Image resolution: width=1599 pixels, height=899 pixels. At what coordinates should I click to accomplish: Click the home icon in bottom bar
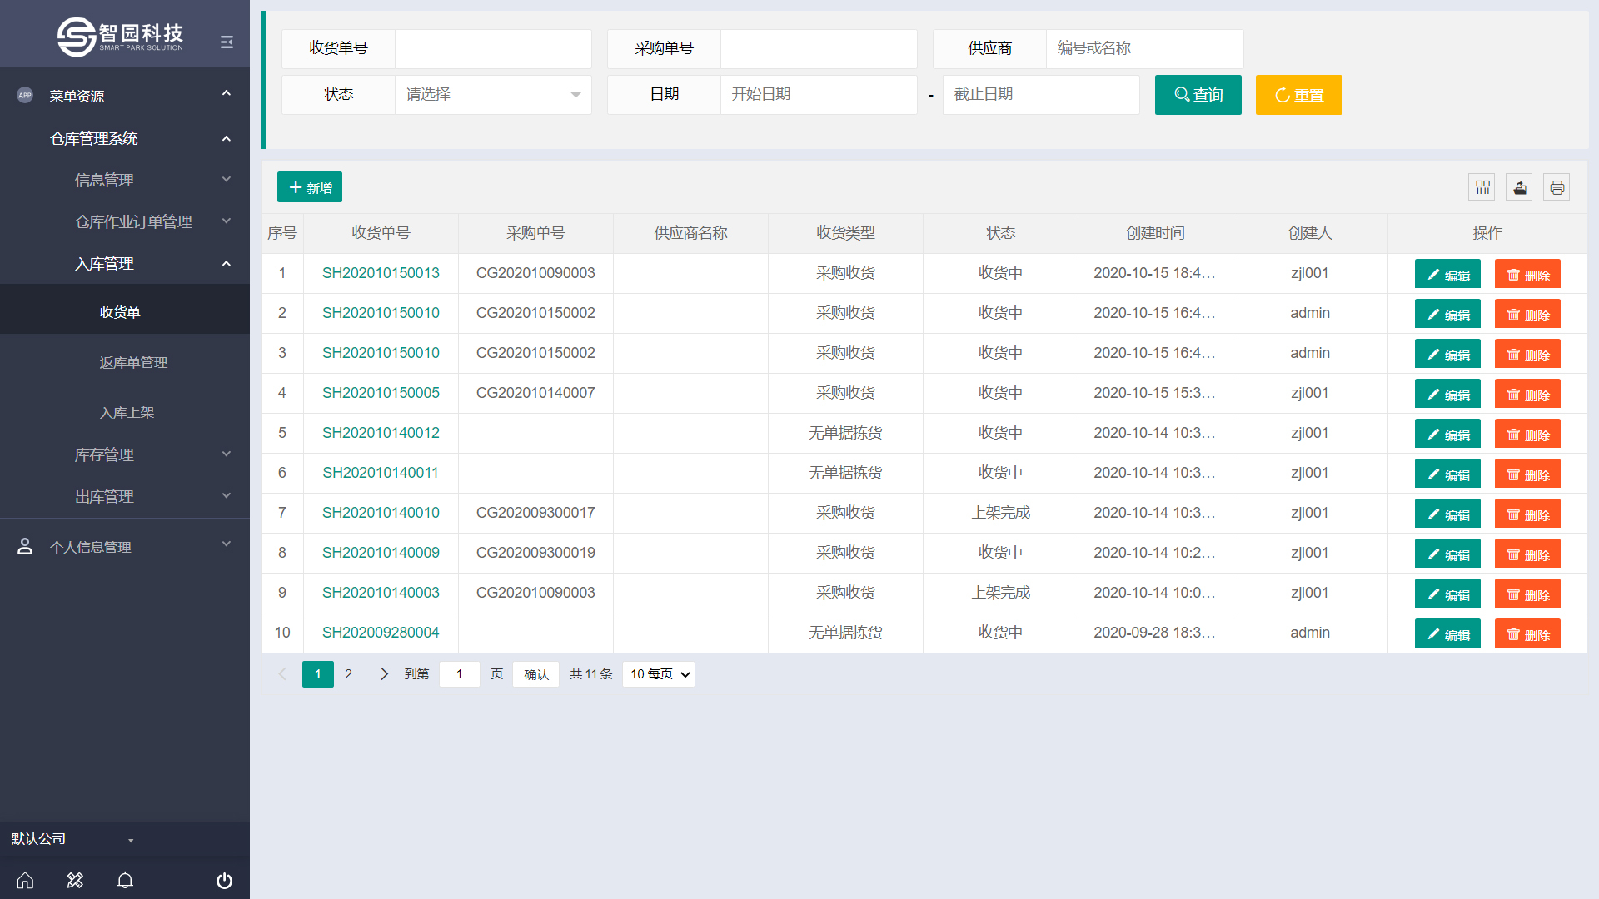[x=25, y=880]
